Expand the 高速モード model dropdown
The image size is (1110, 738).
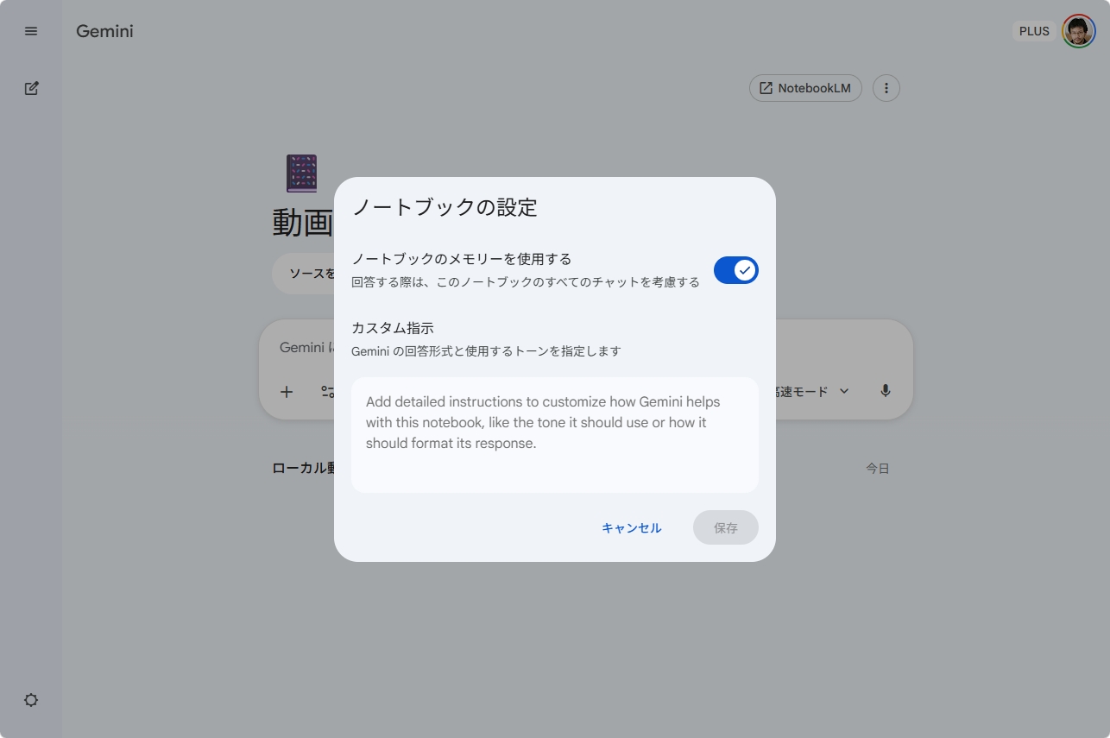point(812,391)
